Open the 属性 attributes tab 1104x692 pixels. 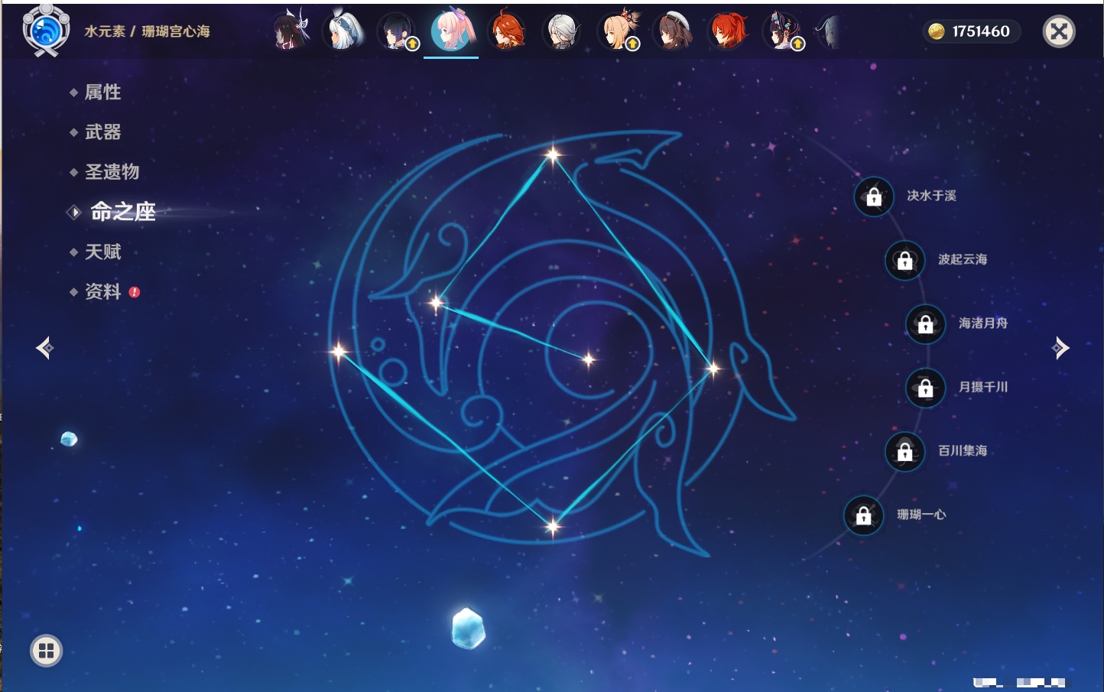click(x=102, y=93)
